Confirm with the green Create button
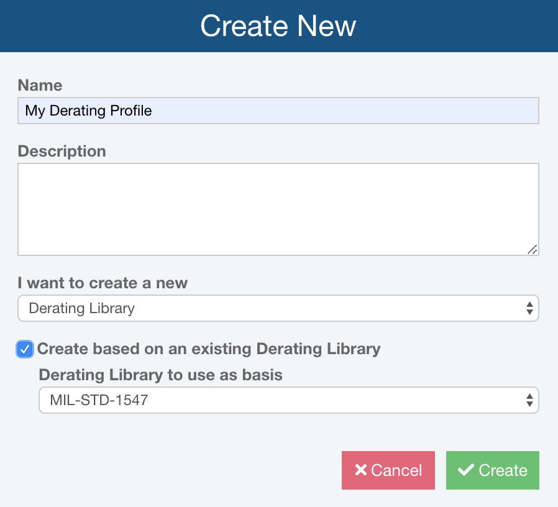Image resolution: width=558 pixels, height=507 pixels. click(x=493, y=470)
